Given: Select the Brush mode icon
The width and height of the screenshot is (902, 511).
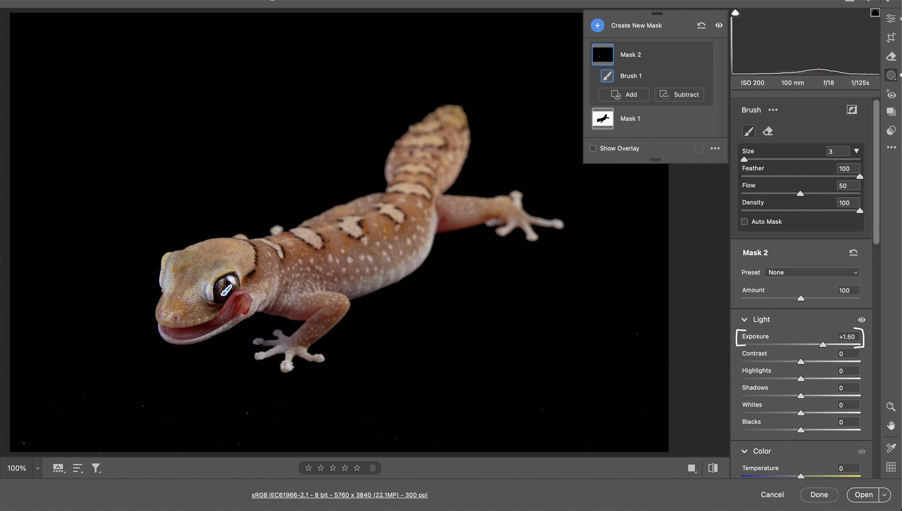Looking at the screenshot, I should tap(749, 131).
